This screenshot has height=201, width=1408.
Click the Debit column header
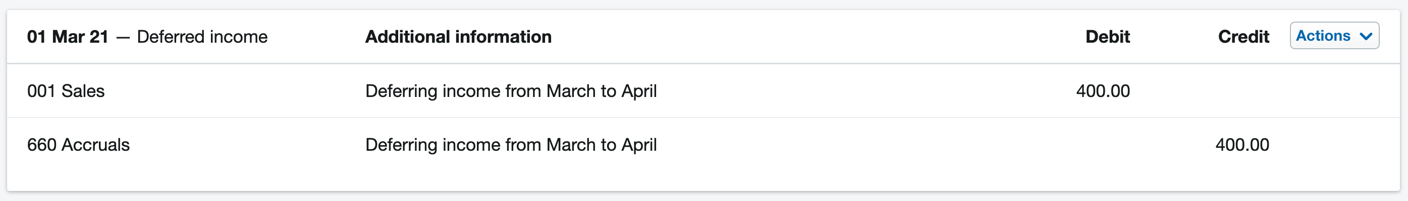coord(1107,37)
